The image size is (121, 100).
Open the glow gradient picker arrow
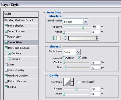point(98,38)
